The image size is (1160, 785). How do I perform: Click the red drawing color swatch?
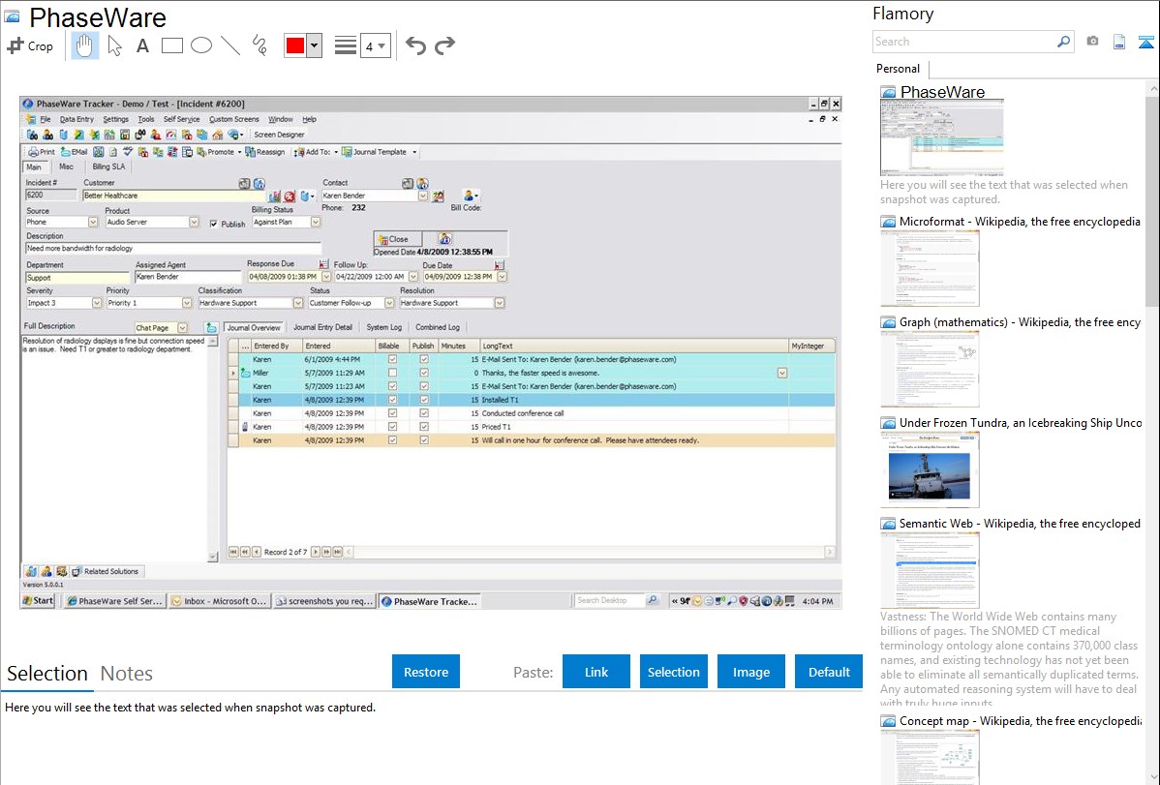pos(295,45)
